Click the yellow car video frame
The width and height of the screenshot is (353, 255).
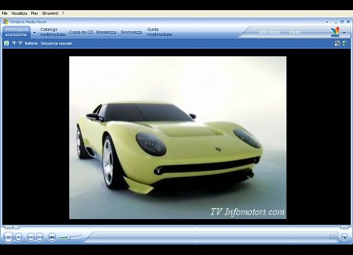[x=178, y=138]
